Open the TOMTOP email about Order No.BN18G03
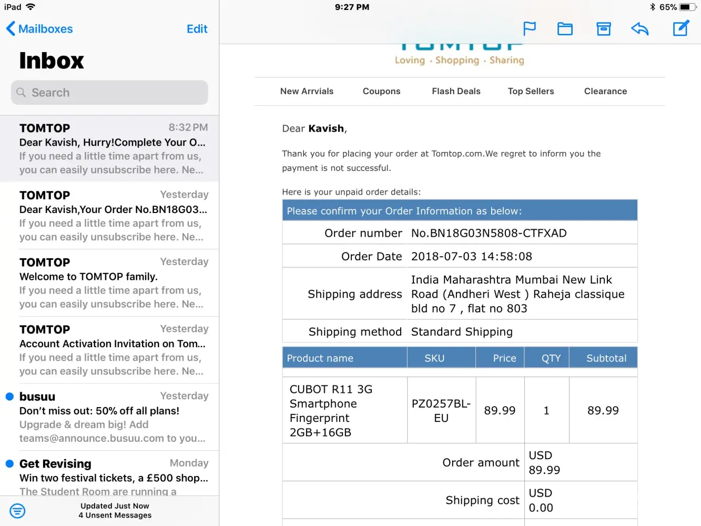This screenshot has width=701, height=526. [x=113, y=216]
